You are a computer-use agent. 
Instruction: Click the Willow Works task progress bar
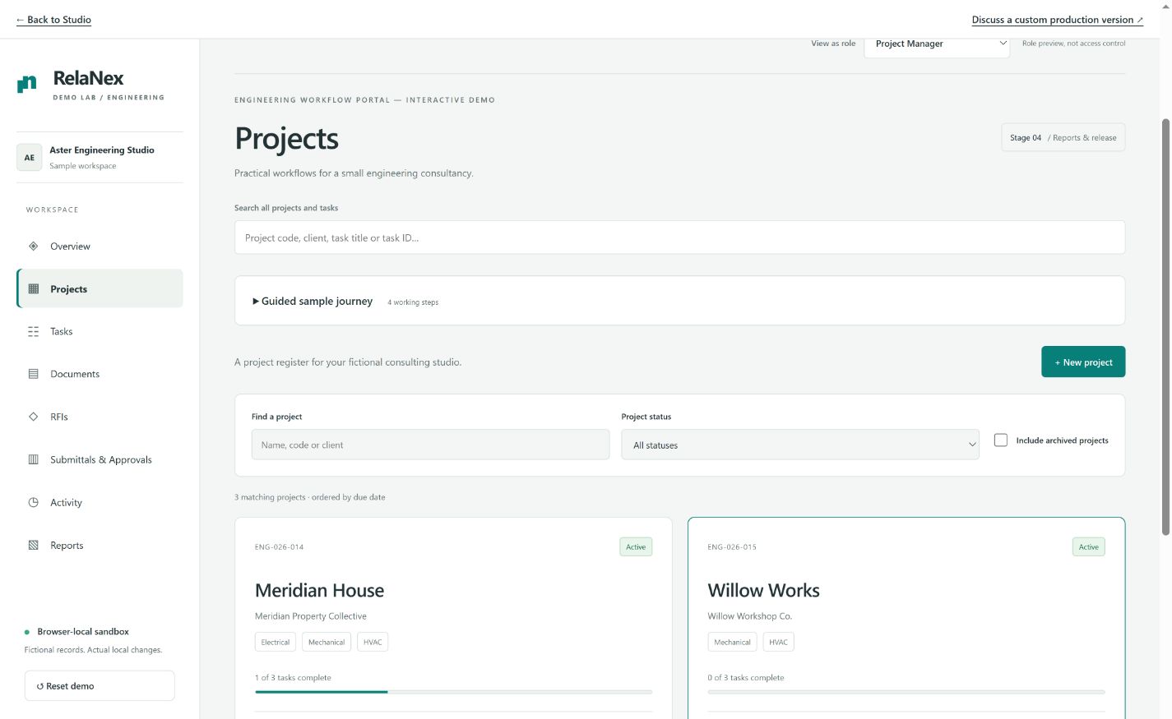(906, 692)
